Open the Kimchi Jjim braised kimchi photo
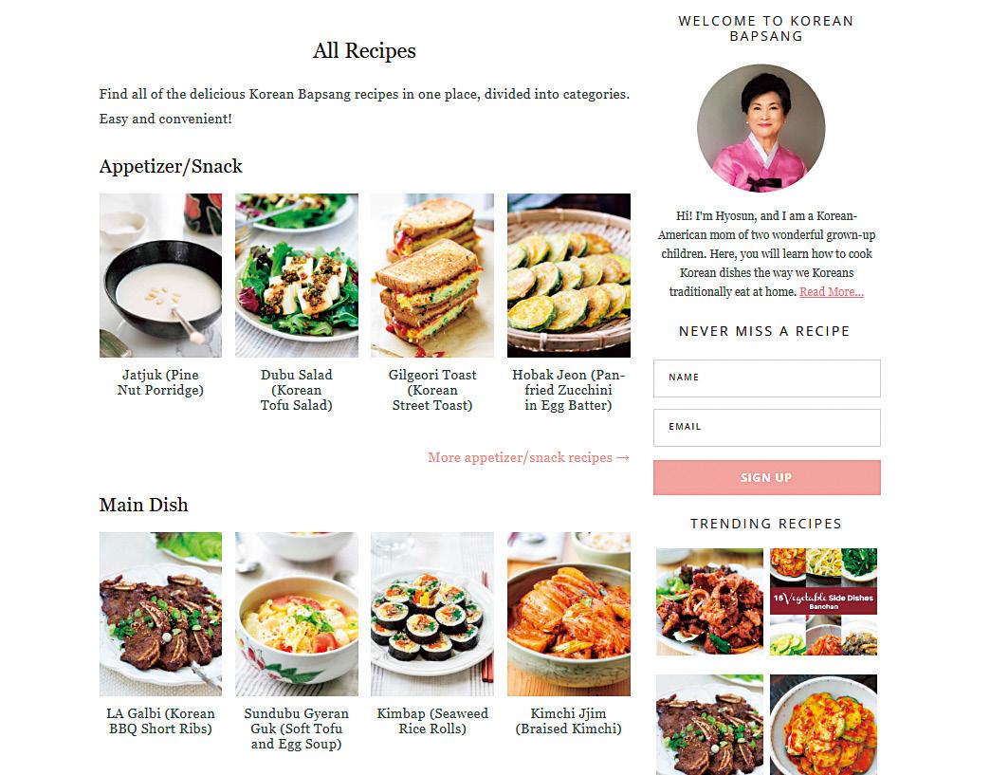The image size is (990, 775). click(x=569, y=614)
